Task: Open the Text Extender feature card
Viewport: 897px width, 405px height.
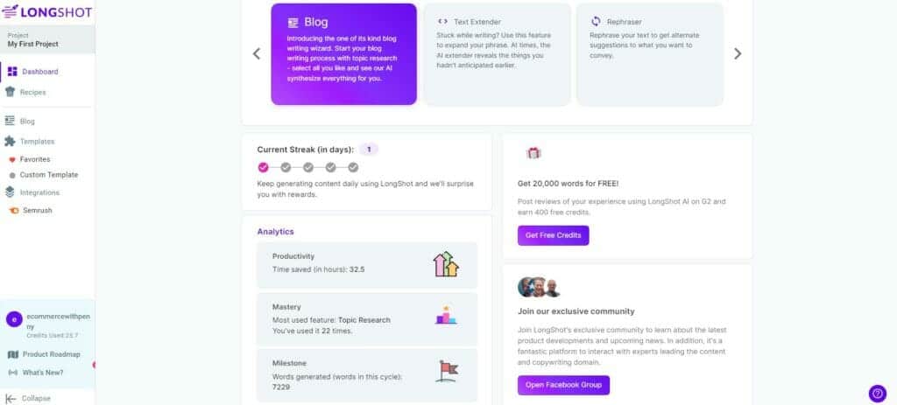Action: point(498,54)
